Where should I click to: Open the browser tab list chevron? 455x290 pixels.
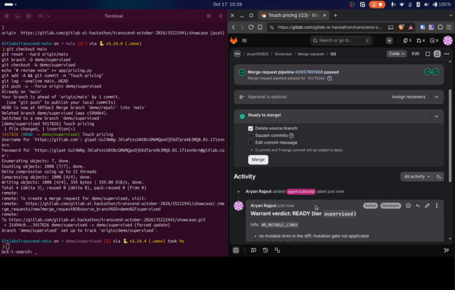tap(450, 15)
